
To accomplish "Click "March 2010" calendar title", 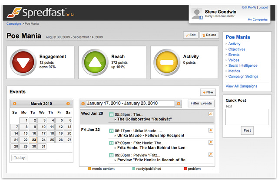I will click(x=41, y=104).
